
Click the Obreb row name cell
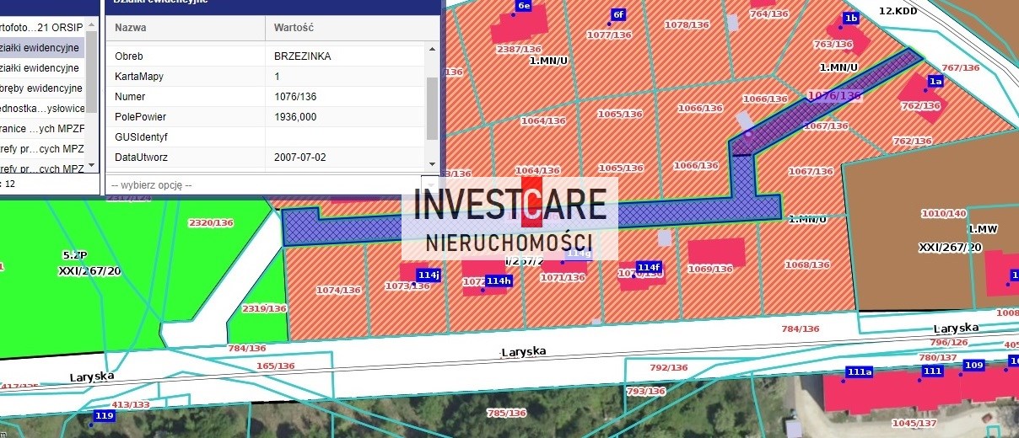click(x=186, y=56)
